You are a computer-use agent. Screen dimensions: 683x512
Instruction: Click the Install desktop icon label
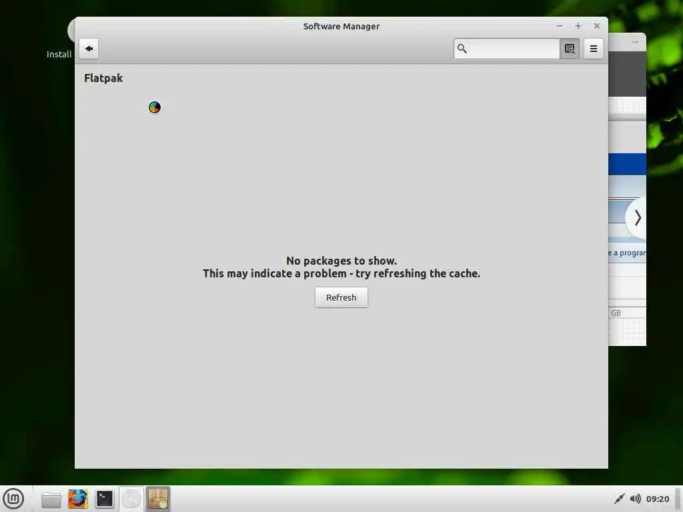pos(59,54)
